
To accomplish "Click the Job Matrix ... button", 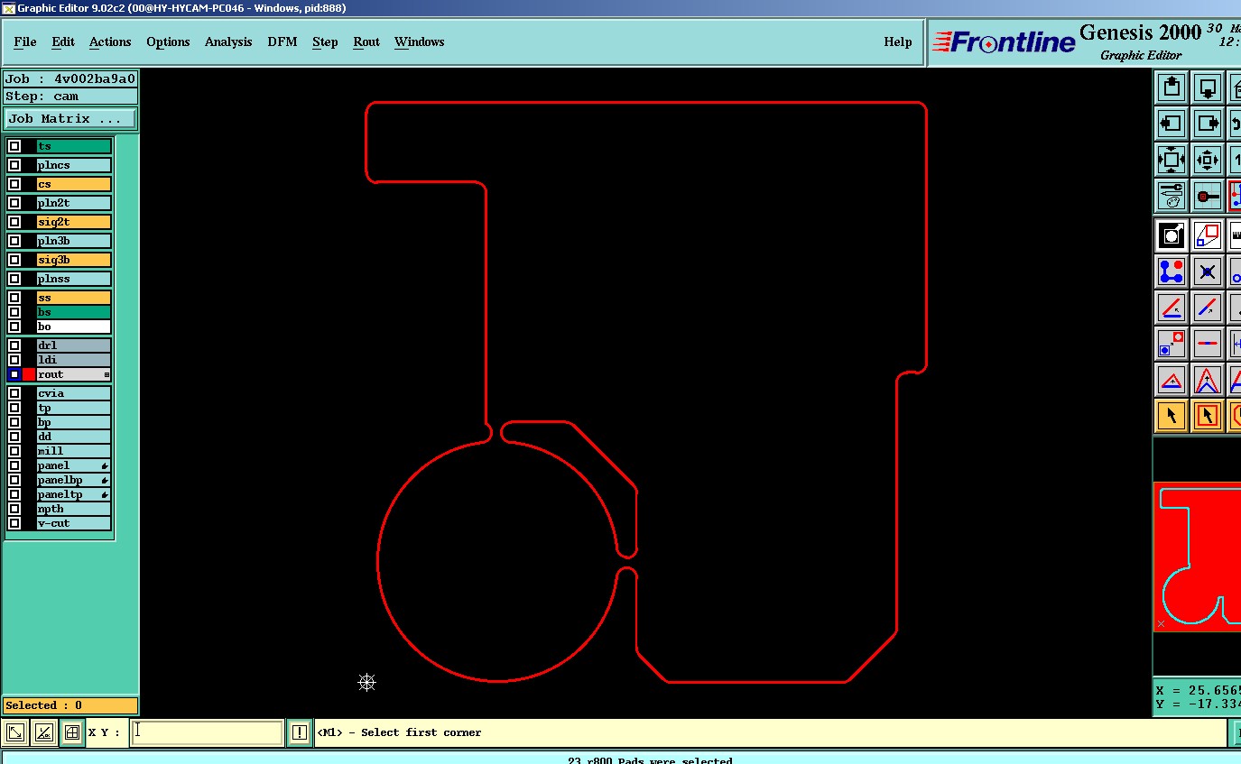I will coord(70,119).
